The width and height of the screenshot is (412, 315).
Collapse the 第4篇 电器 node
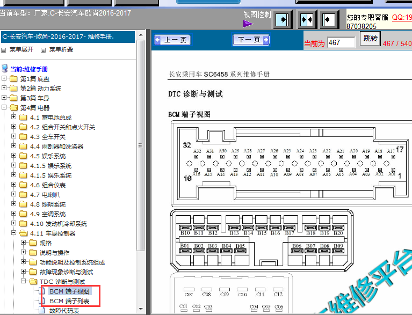pos(4,107)
